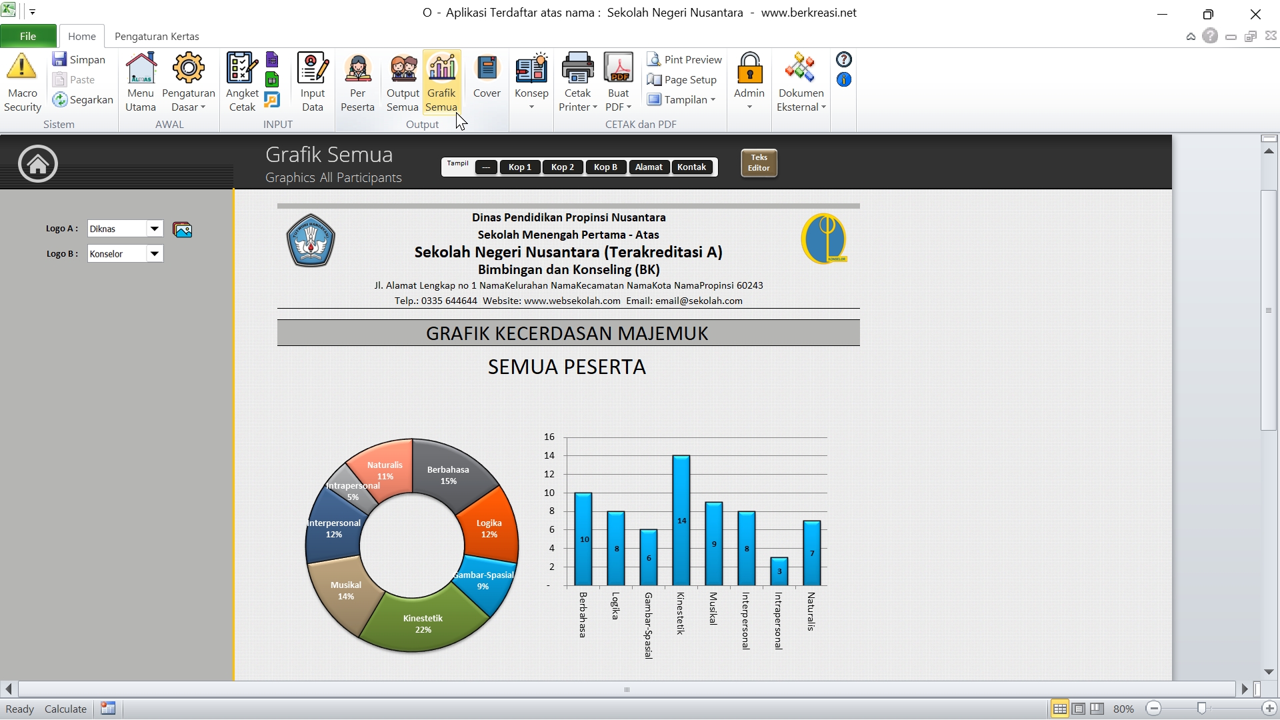Switch to Pengaturan Kertas tab

157,36
